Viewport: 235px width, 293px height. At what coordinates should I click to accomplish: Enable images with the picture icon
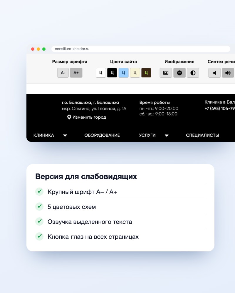(x=166, y=73)
